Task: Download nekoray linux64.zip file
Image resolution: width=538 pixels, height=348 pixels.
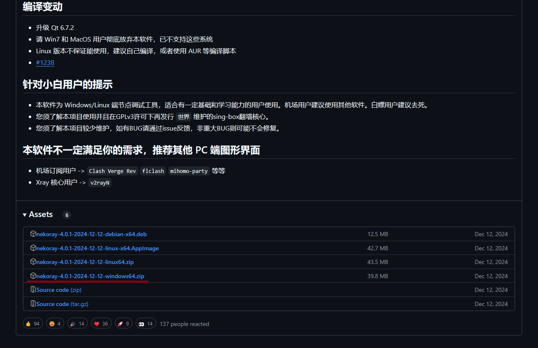Action: coord(85,262)
